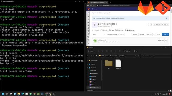Go back in File Explorer
Screen dimensions: 172x96
[88, 56]
